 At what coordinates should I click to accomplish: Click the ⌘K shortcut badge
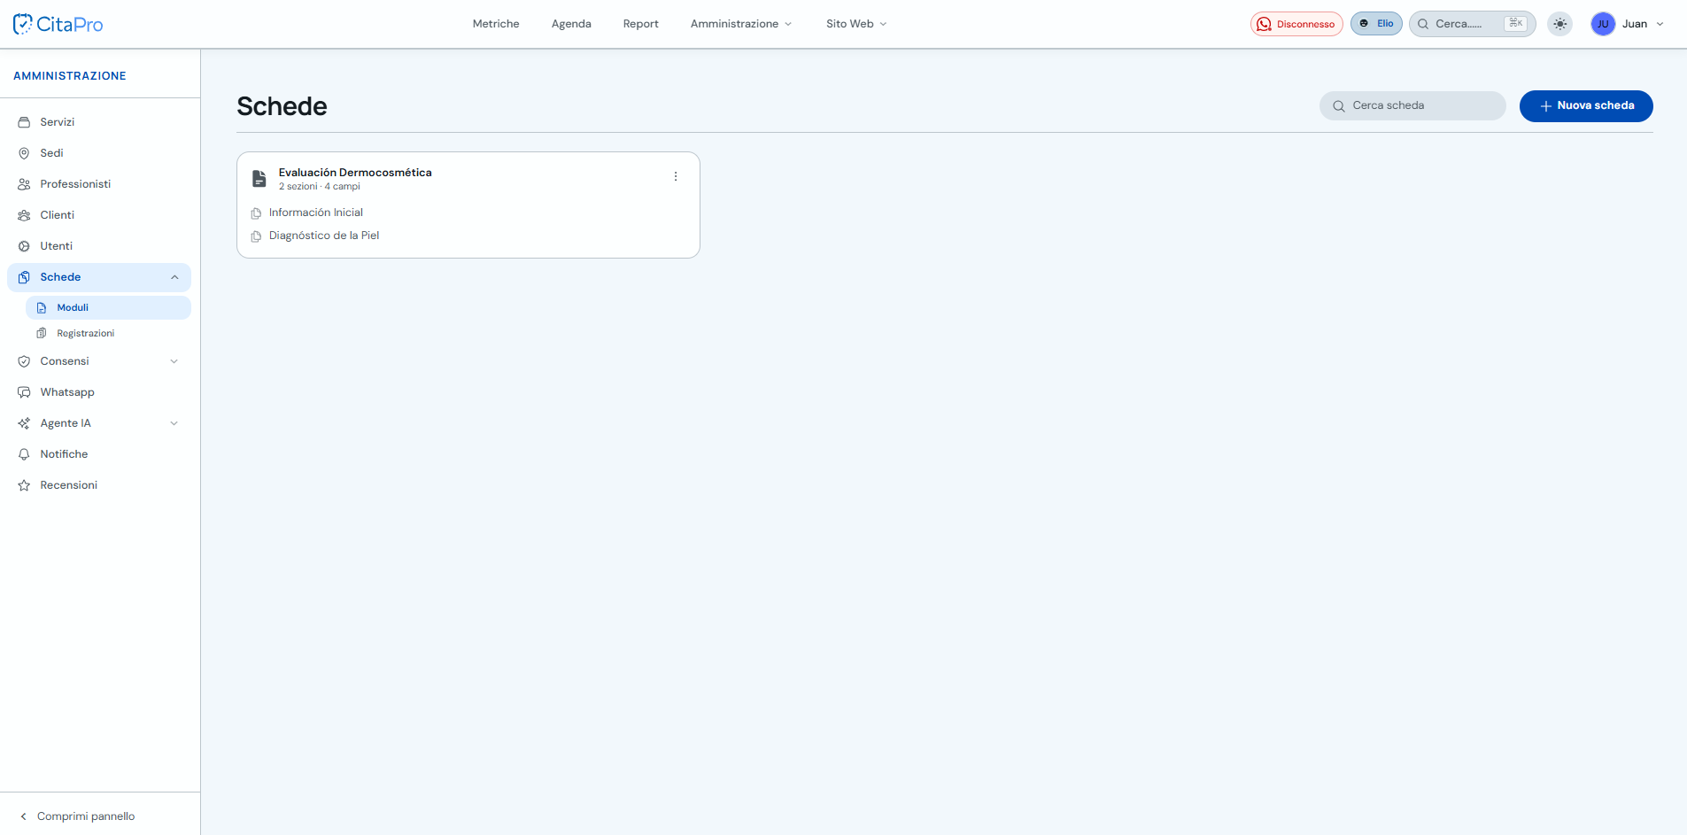1516,24
